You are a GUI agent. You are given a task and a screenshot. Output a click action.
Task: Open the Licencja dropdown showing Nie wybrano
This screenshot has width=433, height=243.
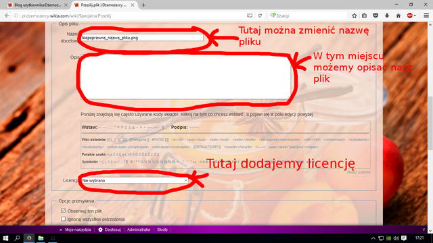point(135,180)
